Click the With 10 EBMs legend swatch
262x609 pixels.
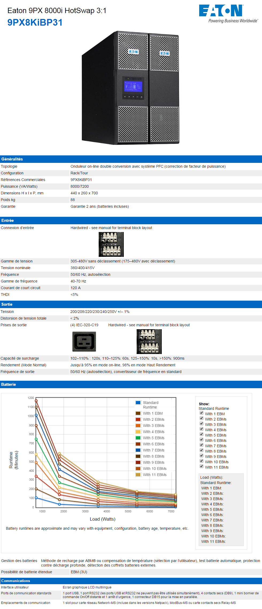pyautogui.click(x=138, y=469)
